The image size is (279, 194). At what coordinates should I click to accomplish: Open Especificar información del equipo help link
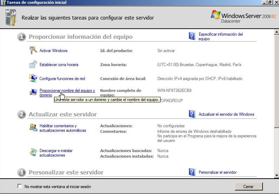[x=220, y=36]
